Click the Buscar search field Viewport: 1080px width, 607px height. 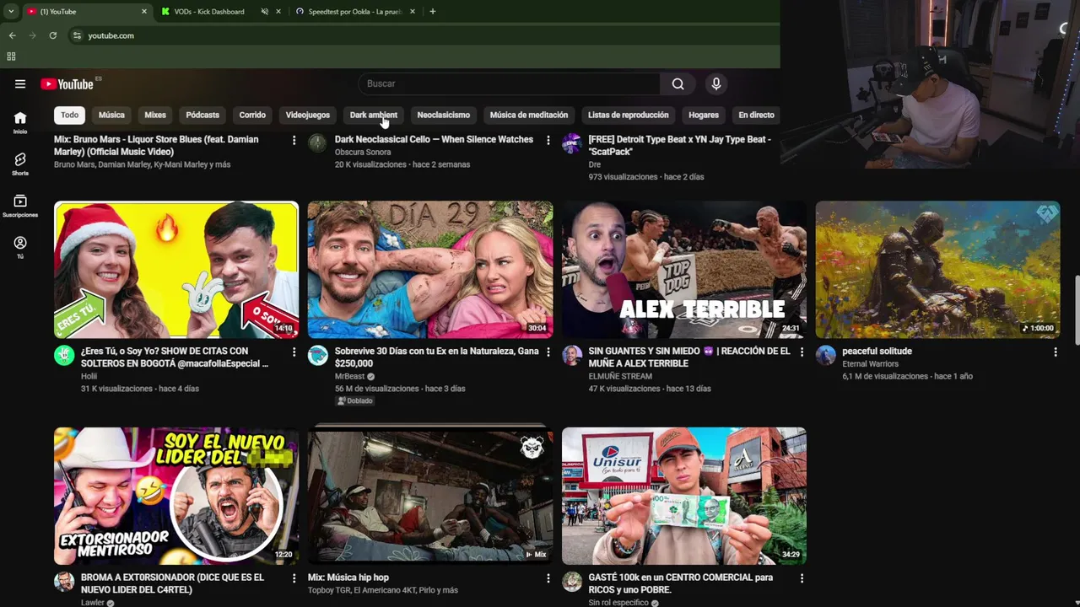(x=510, y=83)
